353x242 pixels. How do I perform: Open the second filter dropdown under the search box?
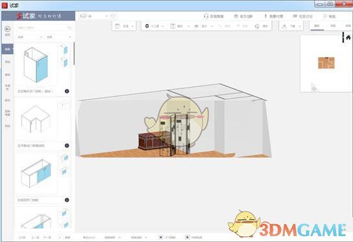tap(59, 37)
